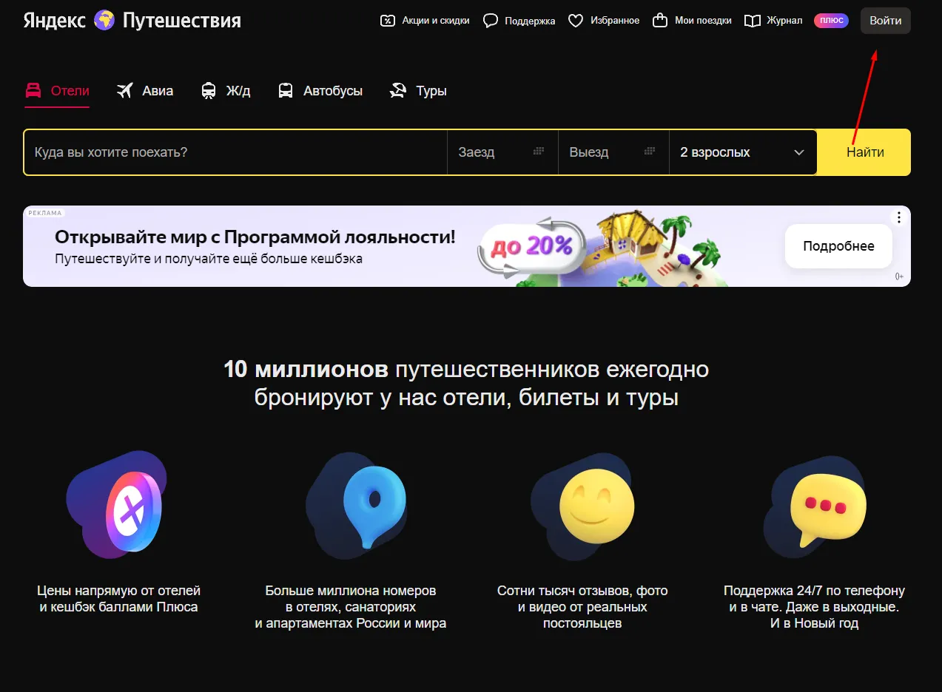Viewport: 942px width, 692px height.
Task: Switch to the Авиа tab
Action: click(x=145, y=91)
